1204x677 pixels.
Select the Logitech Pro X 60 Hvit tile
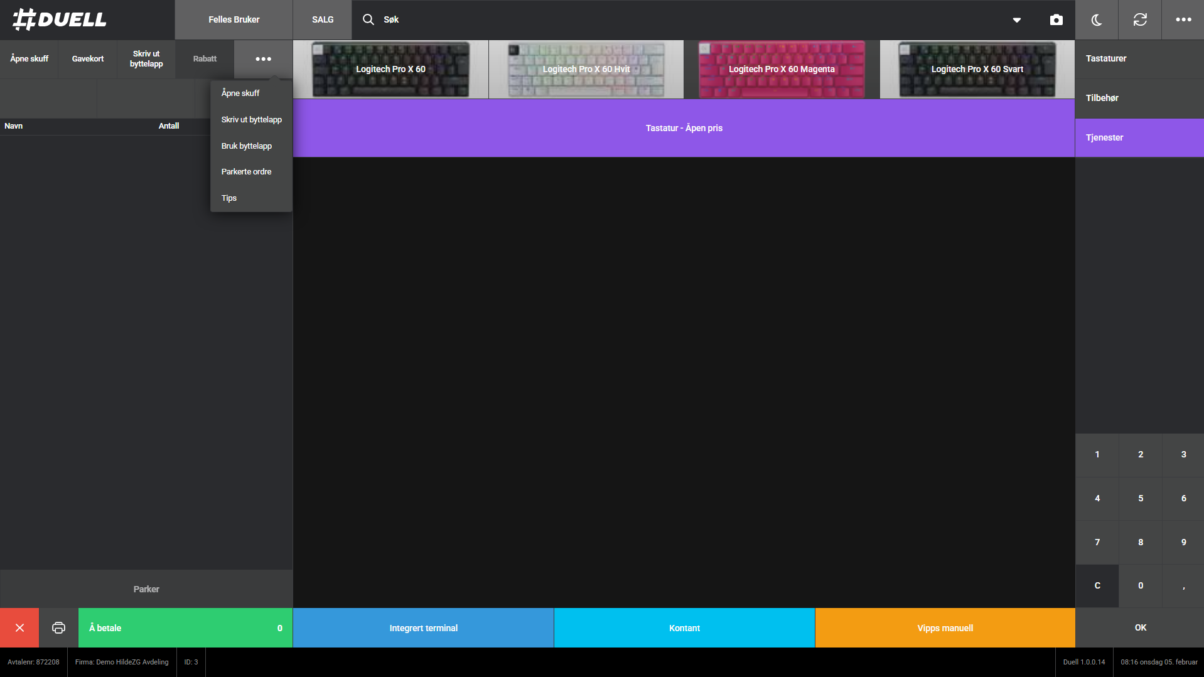click(586, 69)
